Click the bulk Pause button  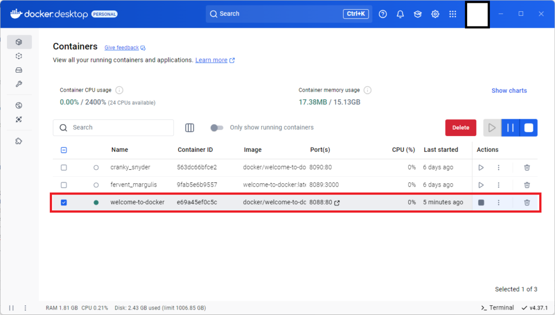511,128
